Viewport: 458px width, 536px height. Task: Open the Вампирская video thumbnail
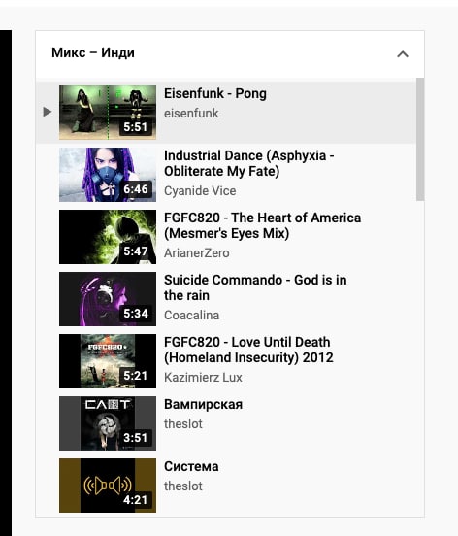pyautogui.click(x=108, y=423)
